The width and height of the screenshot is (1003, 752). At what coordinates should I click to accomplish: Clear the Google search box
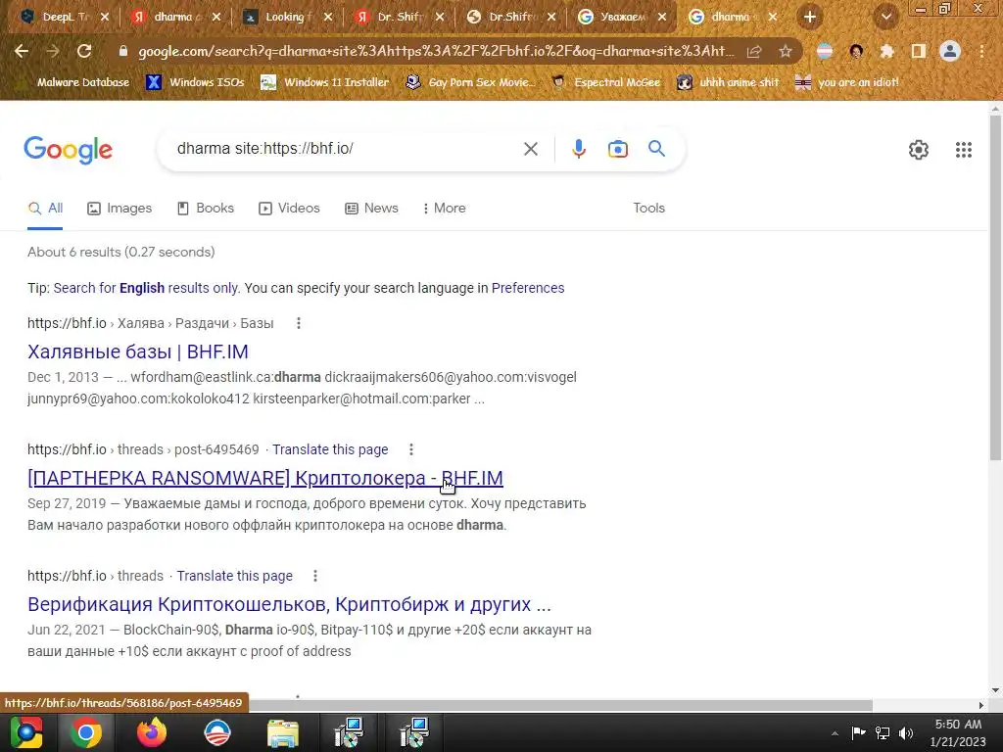coord(530,149)
